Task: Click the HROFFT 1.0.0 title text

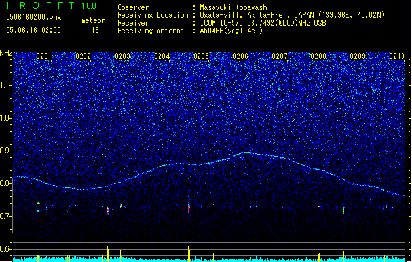Action: 52,5
